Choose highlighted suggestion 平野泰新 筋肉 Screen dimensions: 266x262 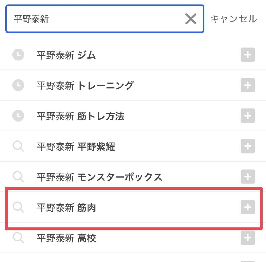[x=133, y=207]
